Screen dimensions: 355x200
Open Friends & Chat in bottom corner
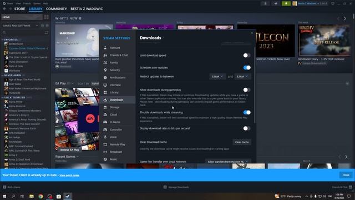point(342,187)
